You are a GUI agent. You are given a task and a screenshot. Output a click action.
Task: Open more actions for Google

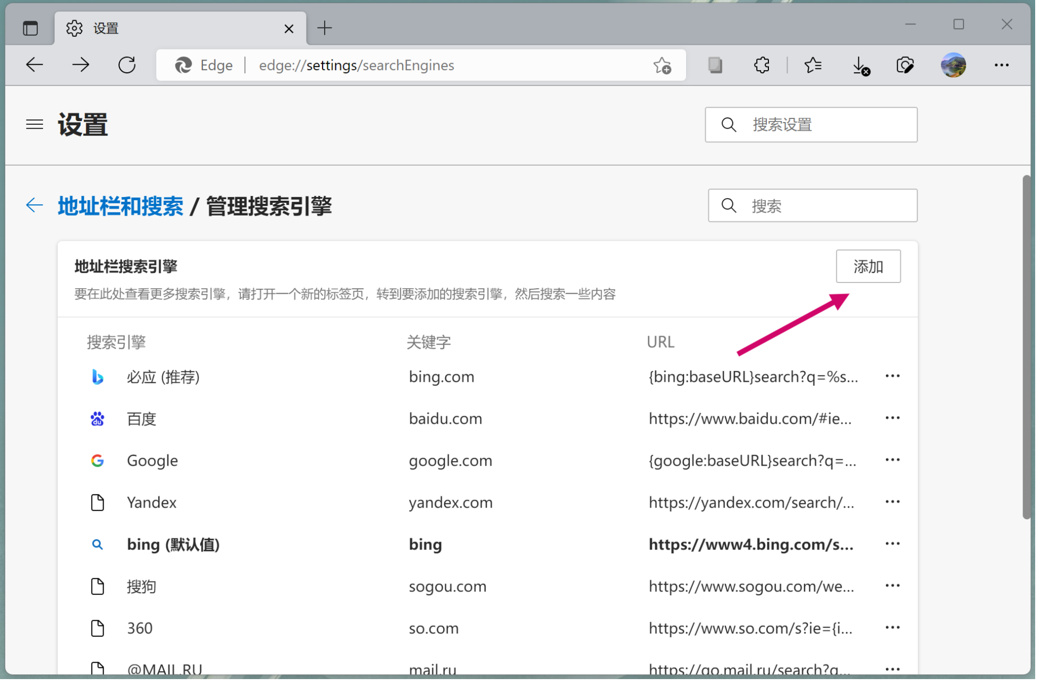tap(892, 460)
